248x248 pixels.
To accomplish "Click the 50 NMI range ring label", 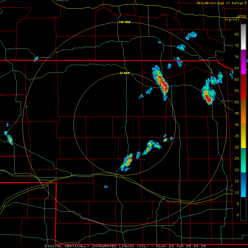I will (125, 73).
